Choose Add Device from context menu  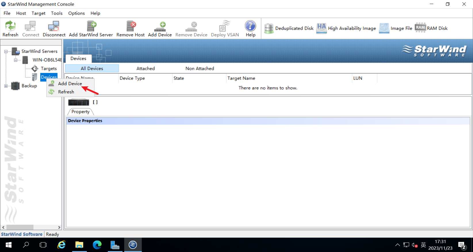pyautogui.click(x=70, y=84)
